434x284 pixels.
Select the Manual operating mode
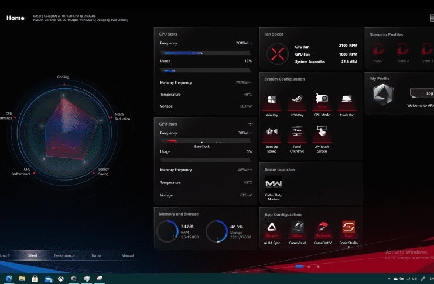pyautogui.click(x=128, y=255)
